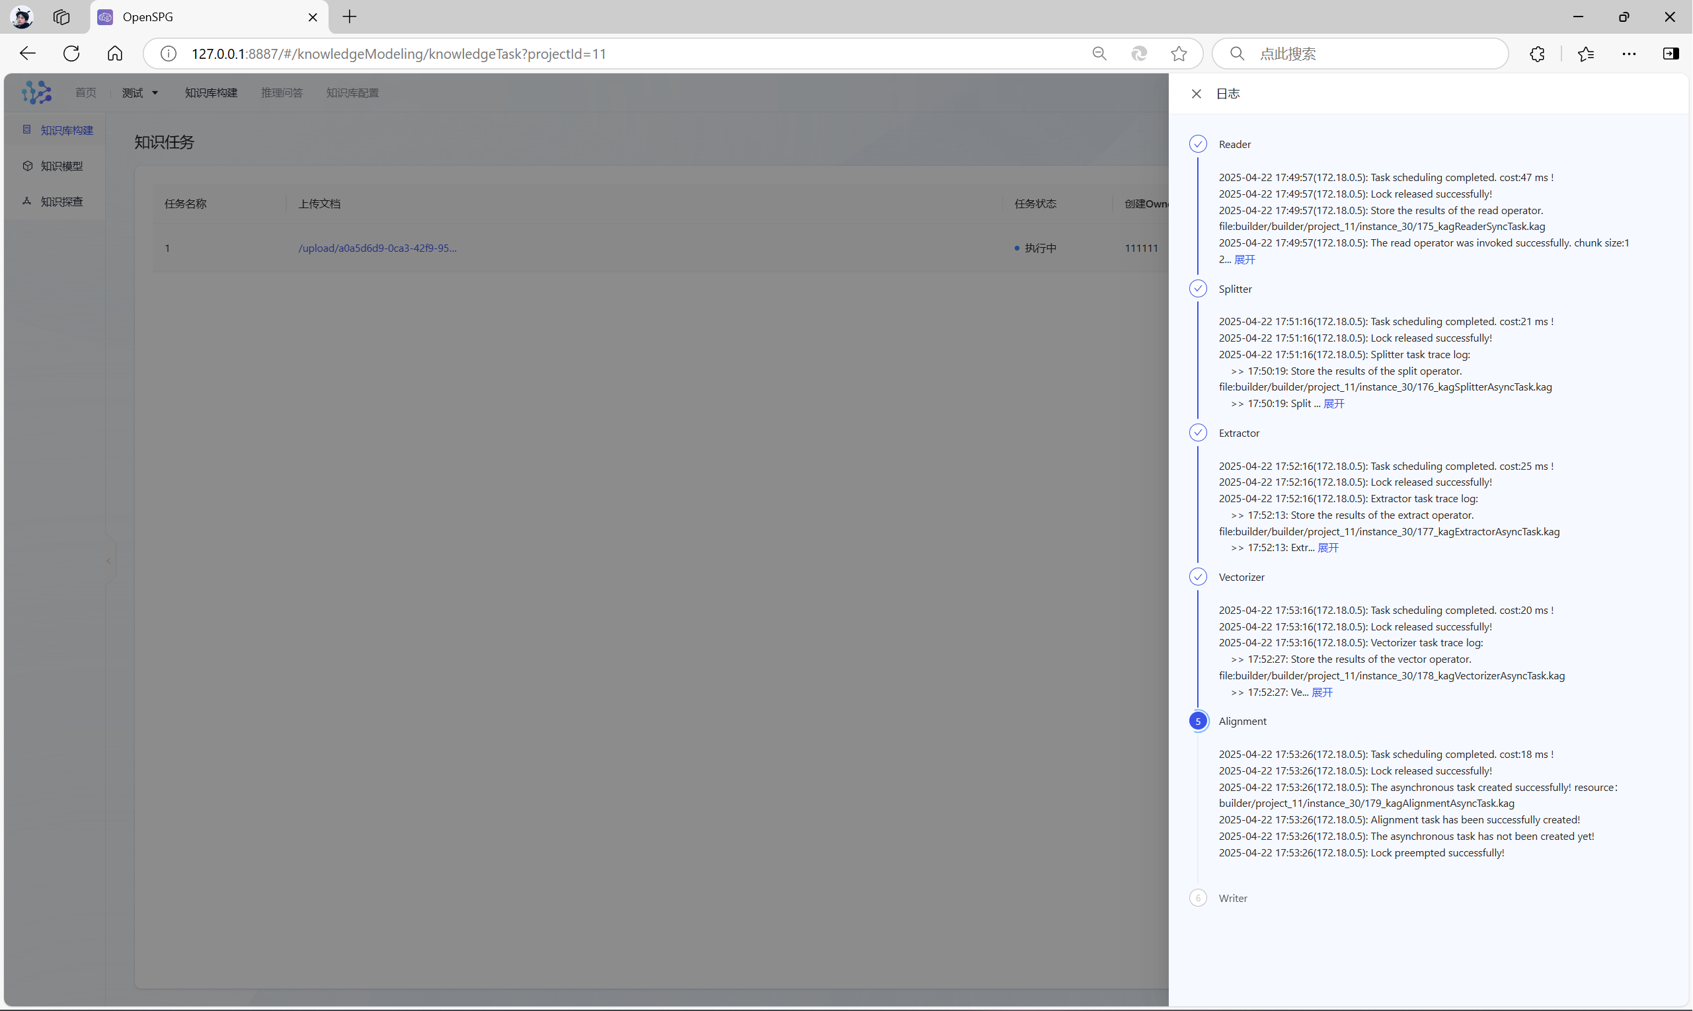Click the Reader step completed checkmark icon

(x=1197, y=144)
